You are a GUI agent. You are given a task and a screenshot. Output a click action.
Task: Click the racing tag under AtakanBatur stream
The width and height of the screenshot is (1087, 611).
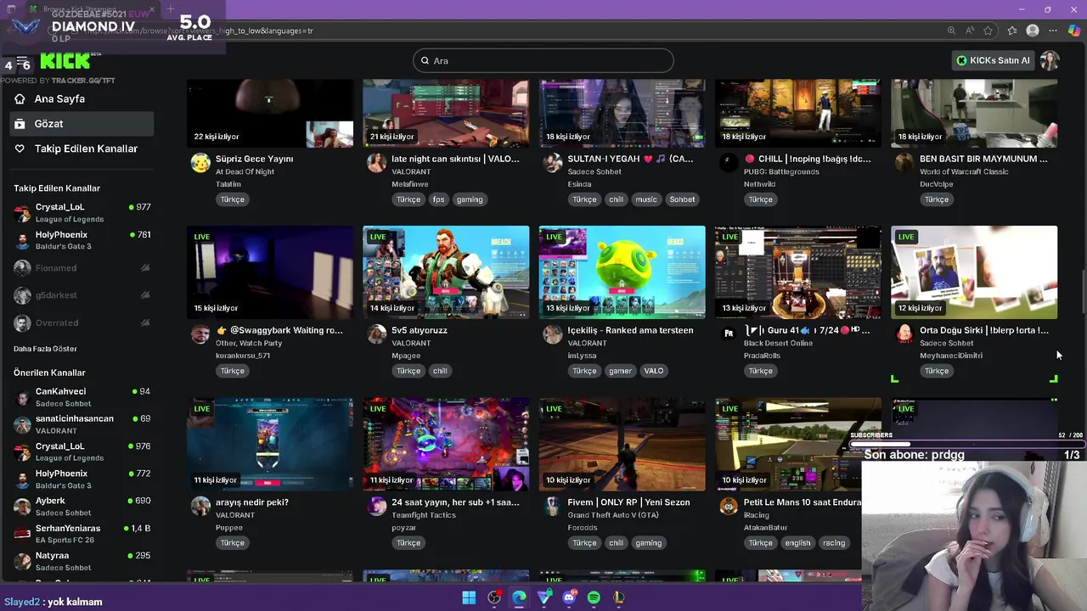pyautogui.click(x=834, y=543)
